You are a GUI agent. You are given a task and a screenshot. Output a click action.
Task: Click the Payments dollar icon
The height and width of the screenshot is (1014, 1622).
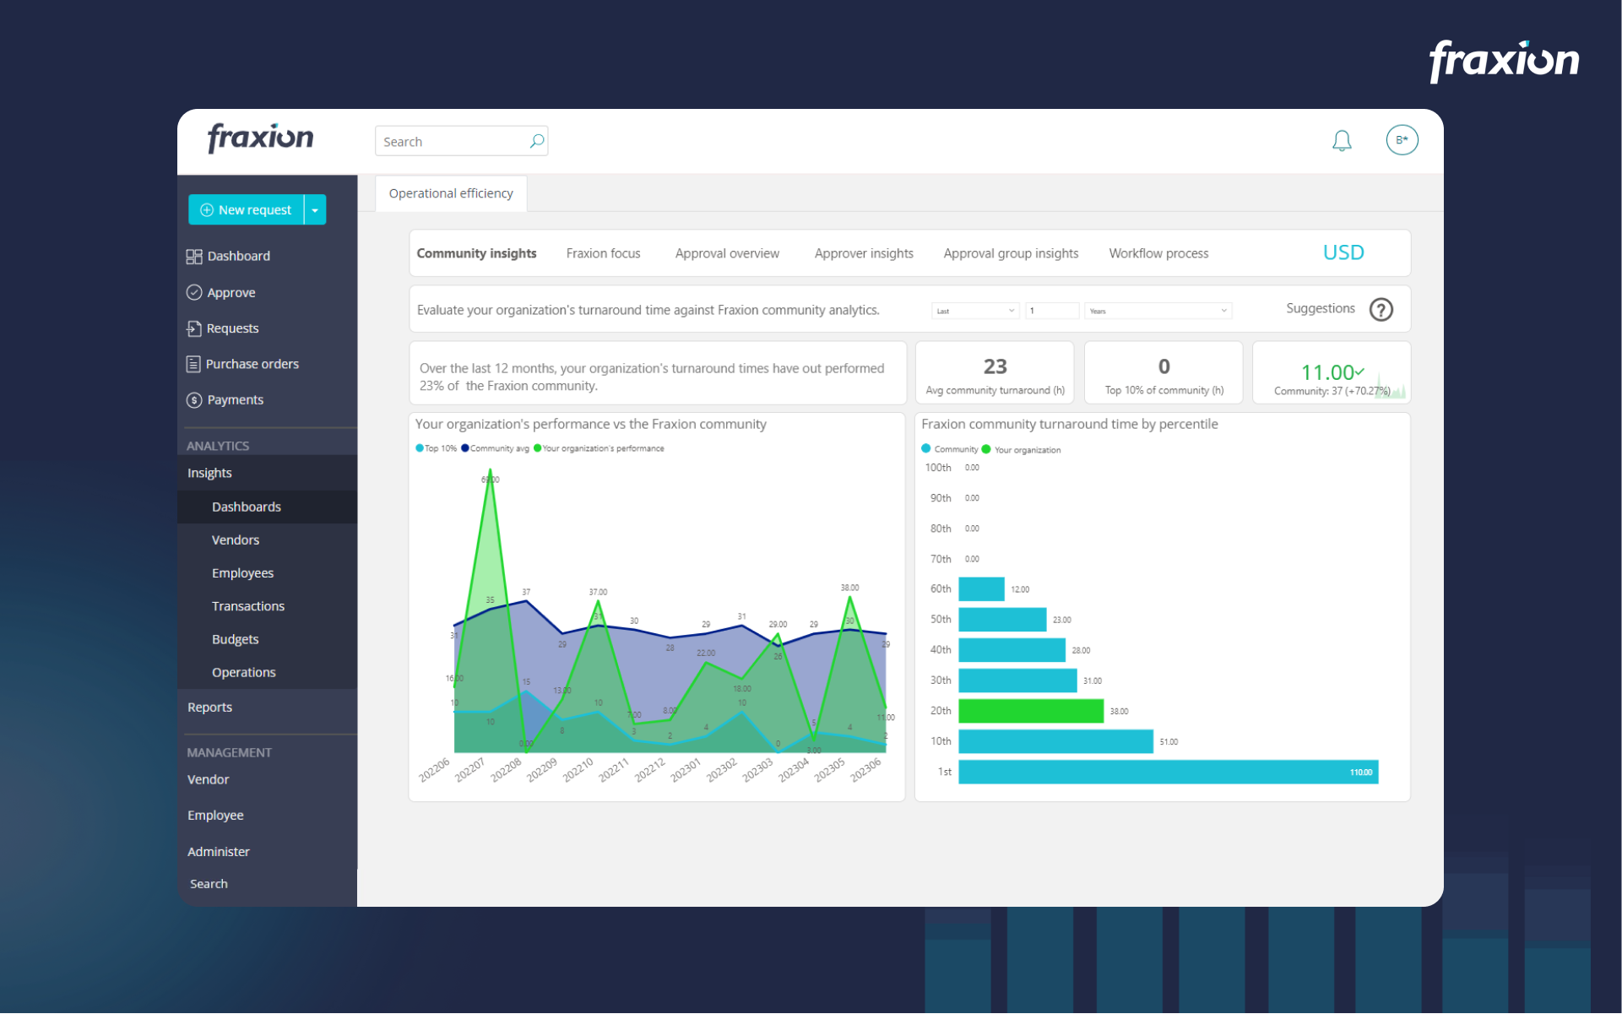coord(194,400)
